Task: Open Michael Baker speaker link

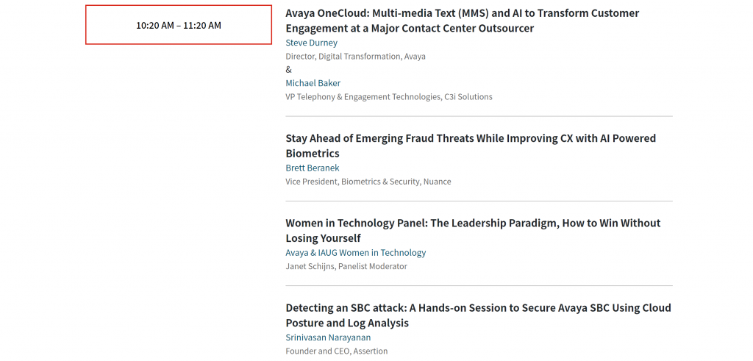Action: [313, 83]
